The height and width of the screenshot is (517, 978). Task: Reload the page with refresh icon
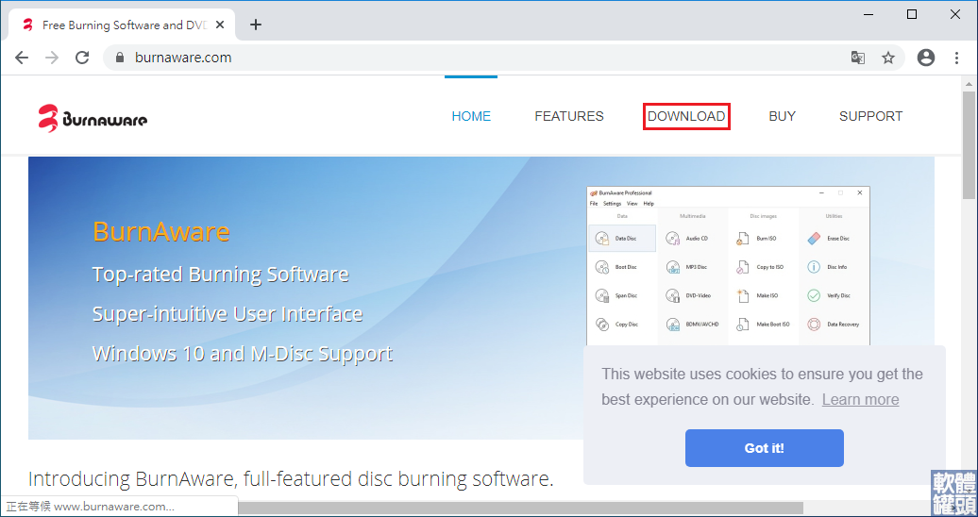[82, 58]
